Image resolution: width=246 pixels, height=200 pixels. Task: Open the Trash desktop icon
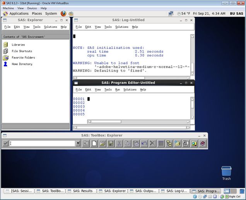pos(226,173)
